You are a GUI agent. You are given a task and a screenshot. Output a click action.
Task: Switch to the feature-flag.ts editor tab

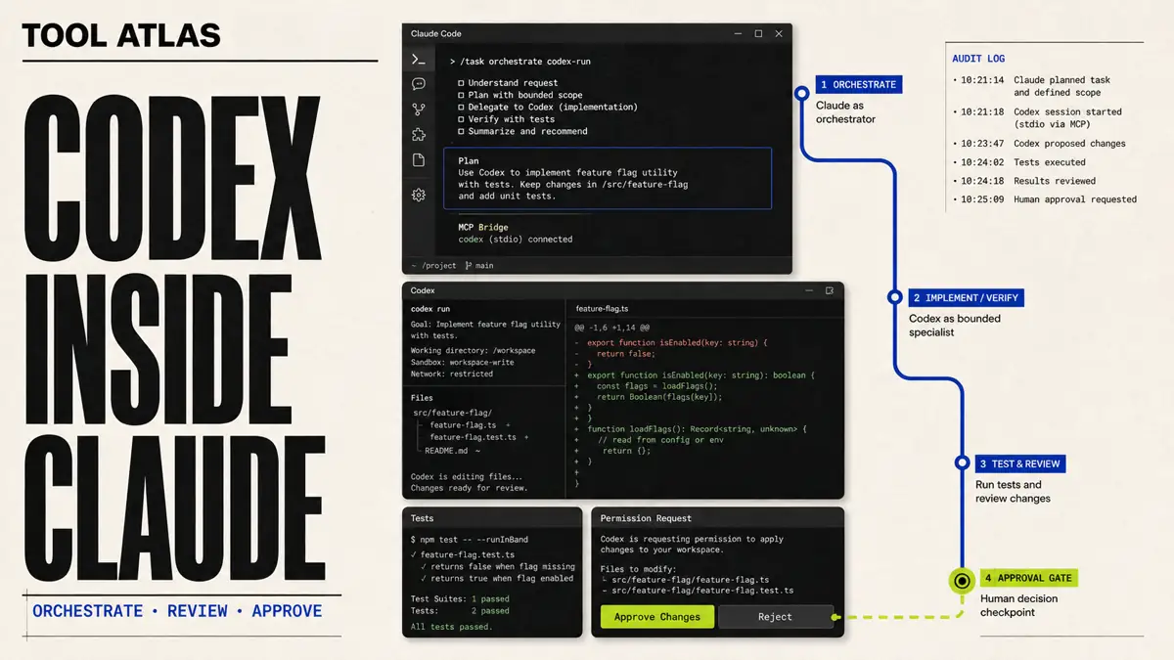602,308
